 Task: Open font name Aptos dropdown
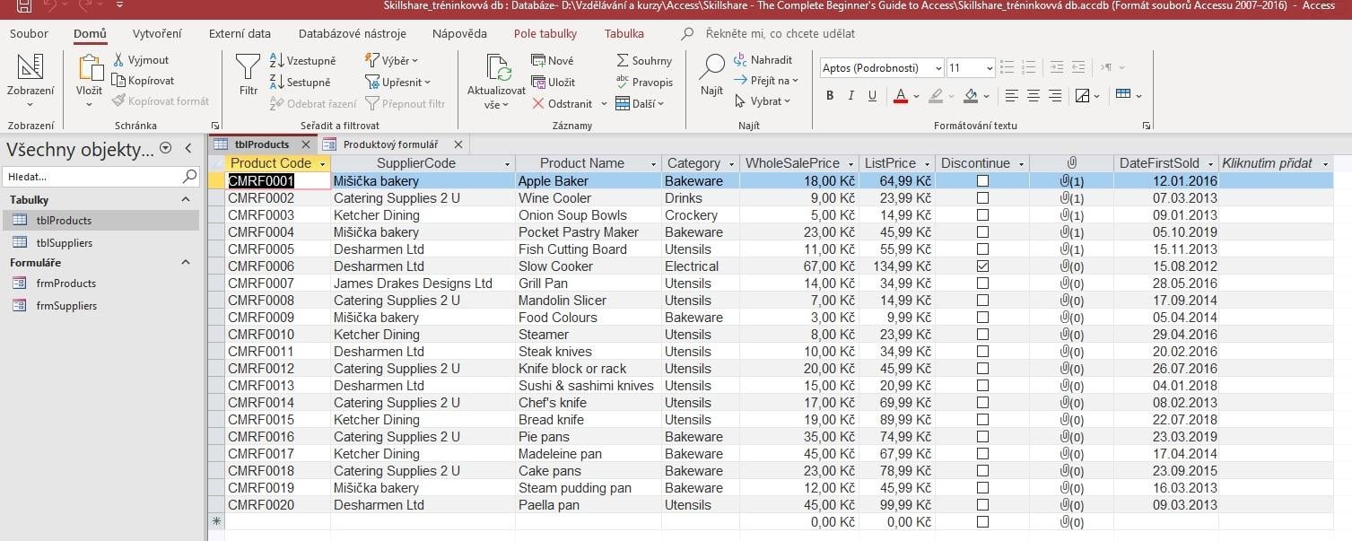click(x=938, y=68)
